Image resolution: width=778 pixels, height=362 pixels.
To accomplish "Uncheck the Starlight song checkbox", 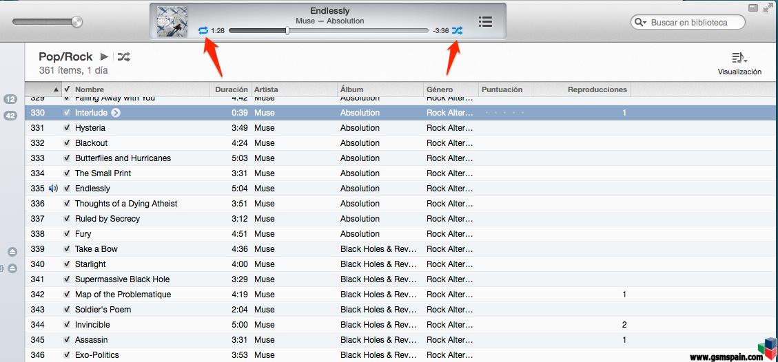I will click(x=67, y=264).
